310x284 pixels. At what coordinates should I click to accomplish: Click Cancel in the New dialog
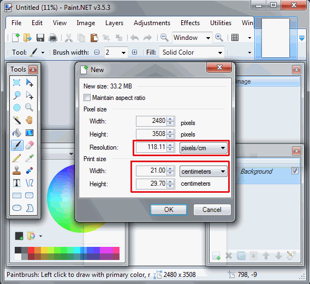(x=212, y=210)
